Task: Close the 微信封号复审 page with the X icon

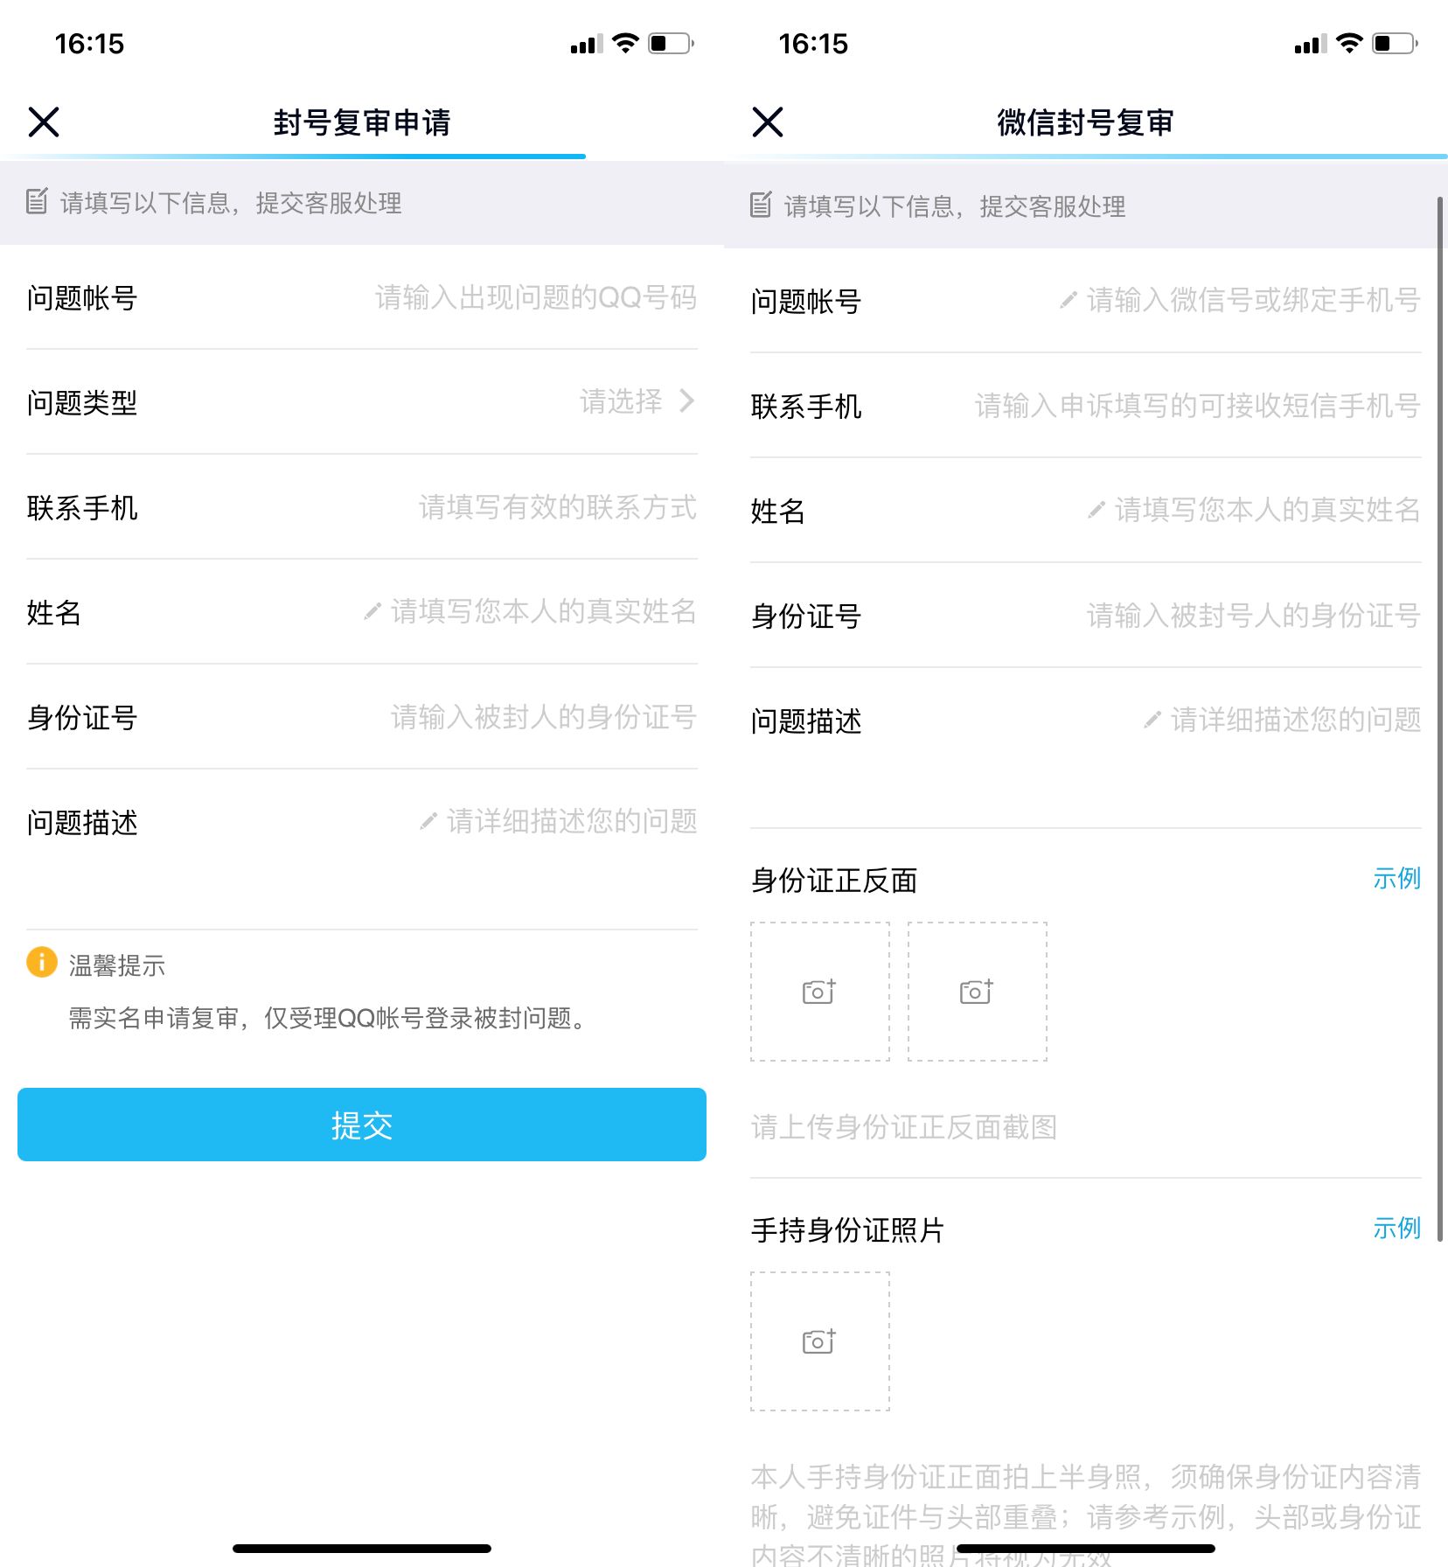Action: click(767, 122)
